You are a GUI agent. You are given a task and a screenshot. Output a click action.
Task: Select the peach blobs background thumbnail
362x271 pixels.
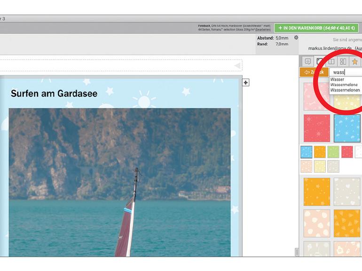click(x=317, y=223)
